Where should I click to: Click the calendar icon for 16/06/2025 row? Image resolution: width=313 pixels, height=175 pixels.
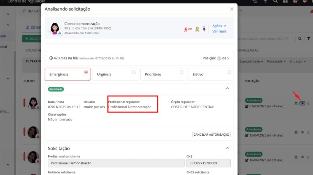pos(296,157)
